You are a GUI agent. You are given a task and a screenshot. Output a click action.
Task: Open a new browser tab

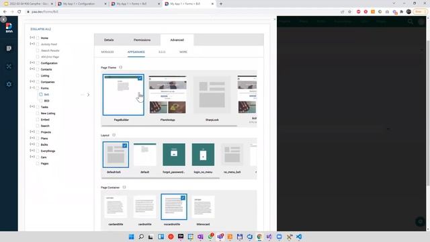[221, 4]
